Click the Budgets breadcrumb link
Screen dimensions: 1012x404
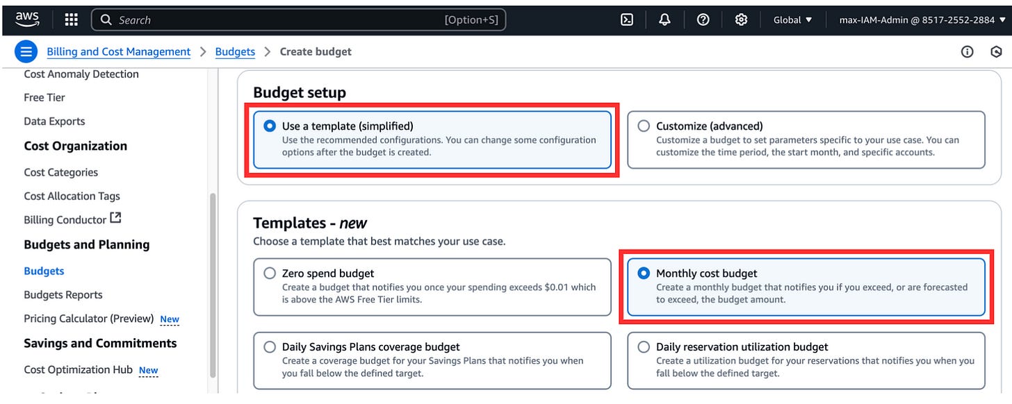[x=235, y=51]
